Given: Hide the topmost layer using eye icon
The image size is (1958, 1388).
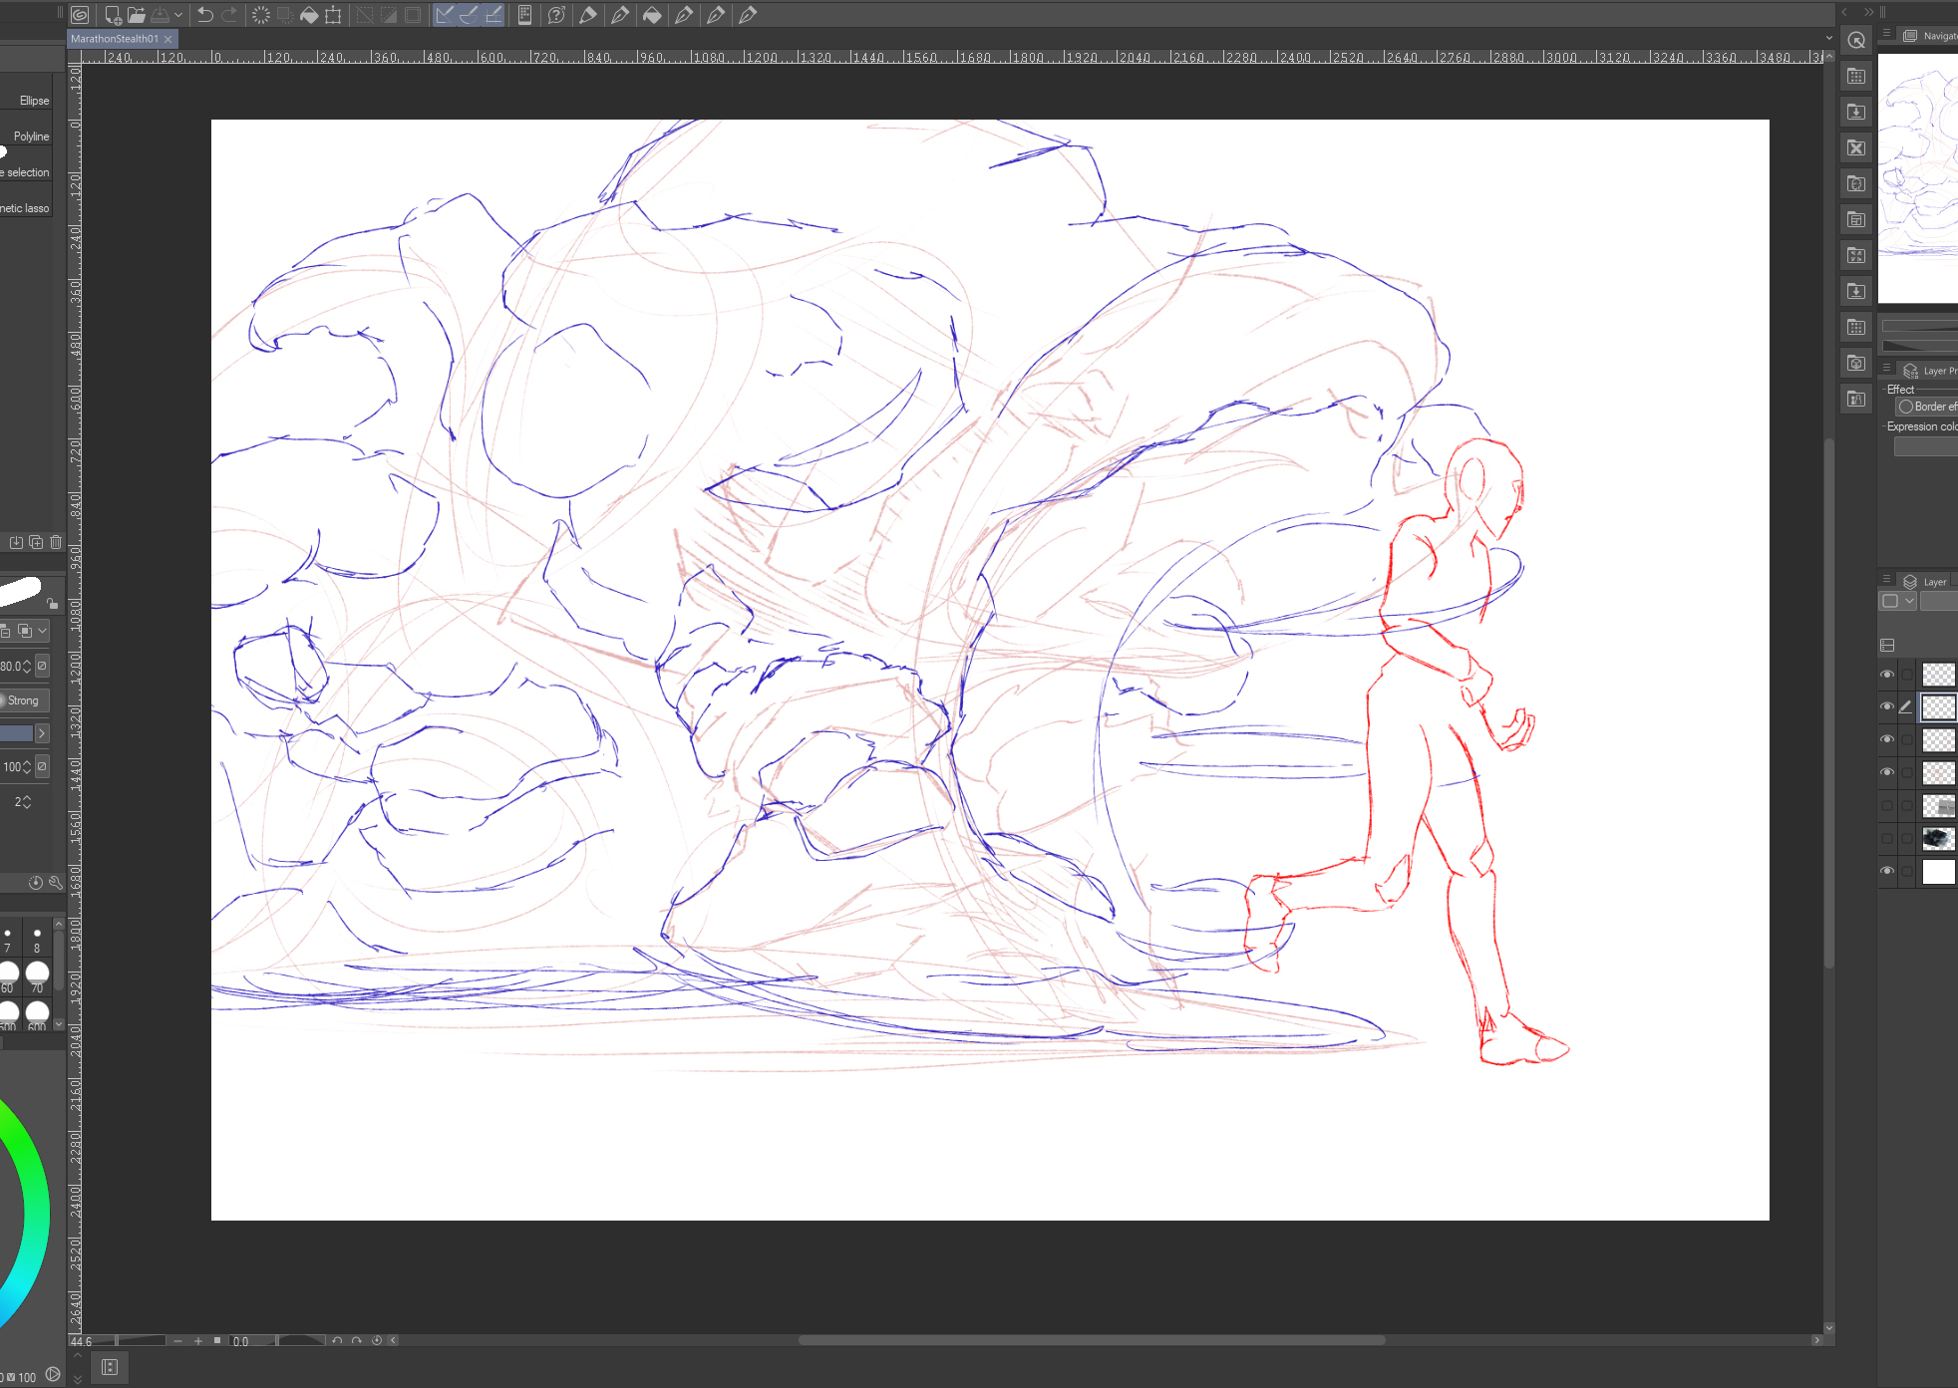Looking at the screenshot, I should click(x=1886, y=675).
